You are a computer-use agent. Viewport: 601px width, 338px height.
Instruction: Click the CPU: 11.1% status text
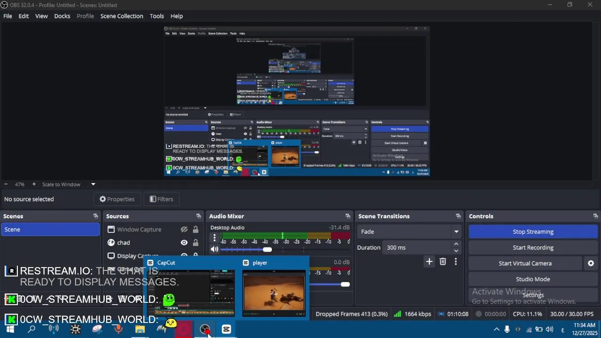point(527,314)
